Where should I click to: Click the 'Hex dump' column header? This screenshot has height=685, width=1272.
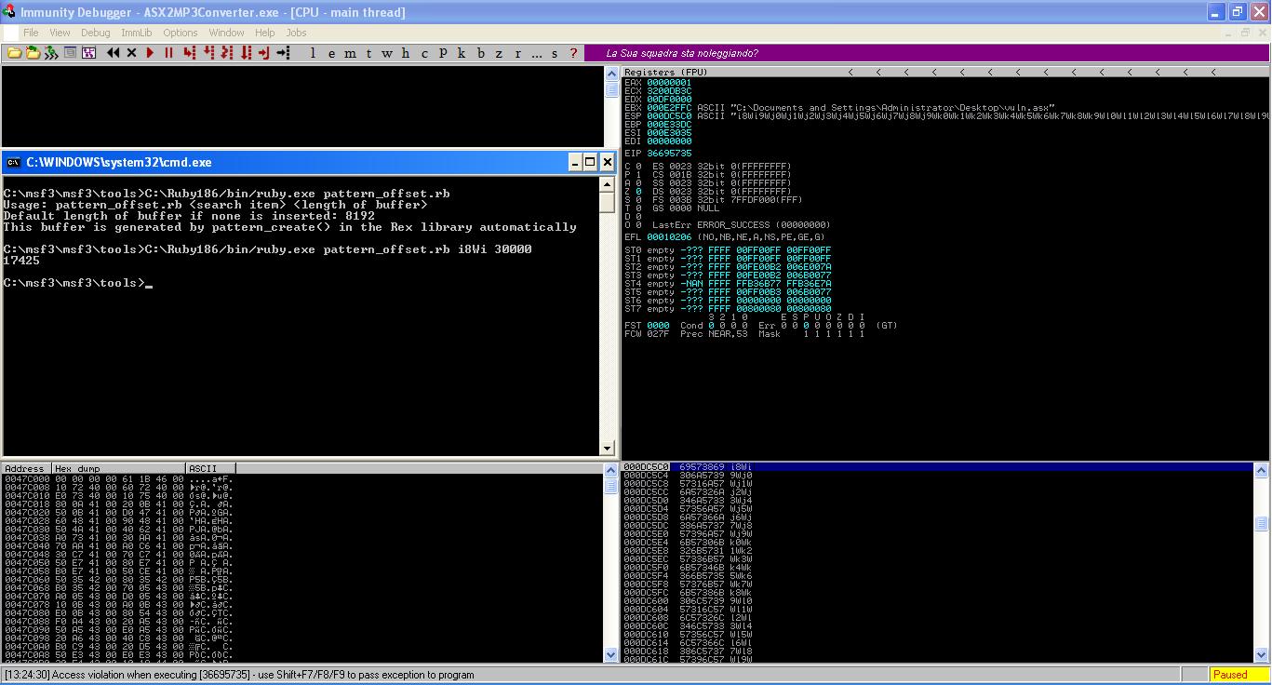pos(118,468)
